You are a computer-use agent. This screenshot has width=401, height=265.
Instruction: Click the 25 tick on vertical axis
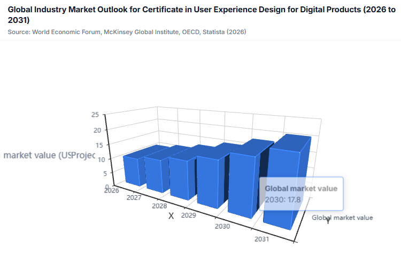95,115
